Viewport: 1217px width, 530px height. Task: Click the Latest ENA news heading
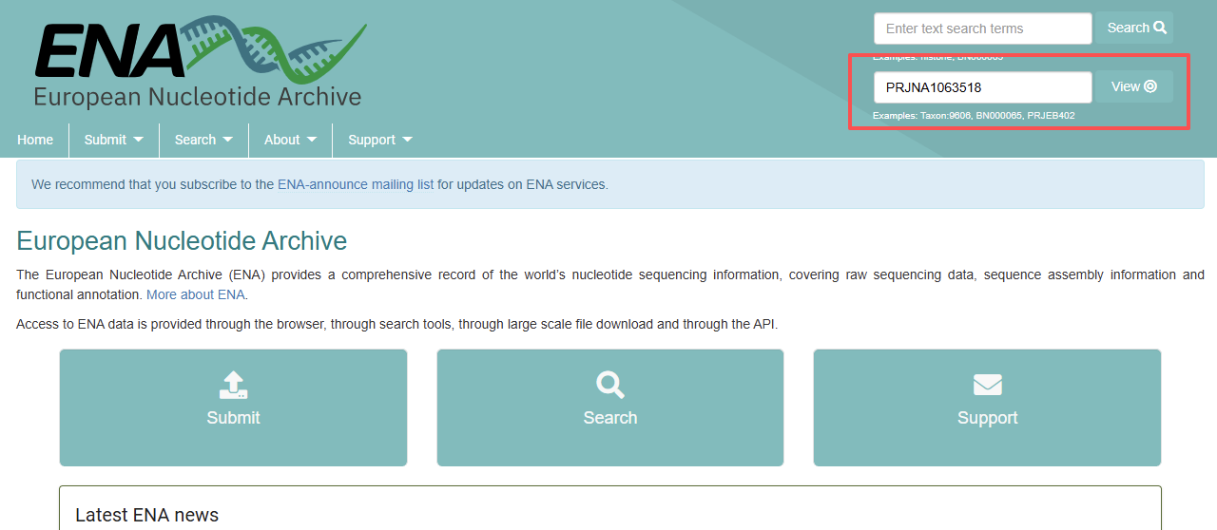point(147,515)
